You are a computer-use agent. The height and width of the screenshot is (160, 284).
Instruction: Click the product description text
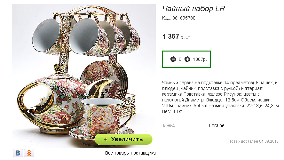tap(220, 97)
